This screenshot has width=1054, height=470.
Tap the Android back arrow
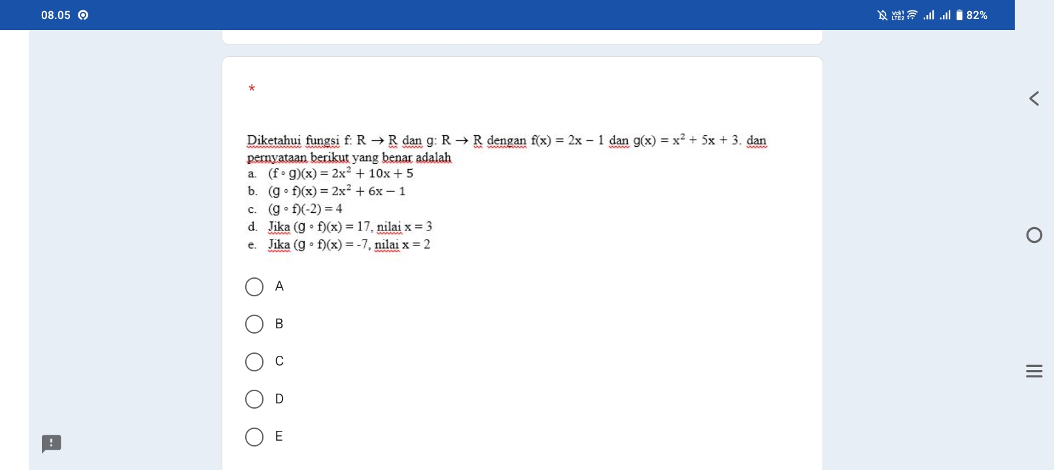pos(1034,99)
